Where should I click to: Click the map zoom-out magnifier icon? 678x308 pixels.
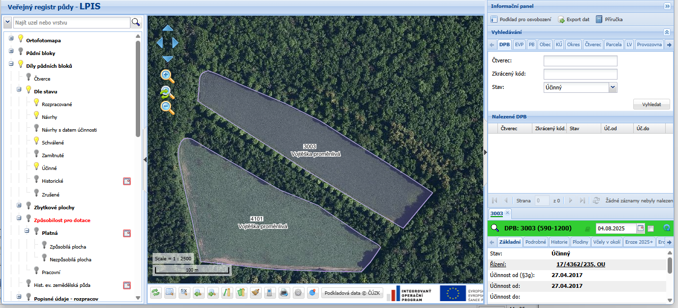point(167,108)
